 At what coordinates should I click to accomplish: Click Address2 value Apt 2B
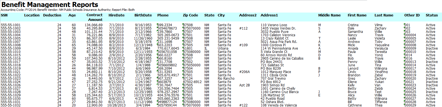(245, 85)
